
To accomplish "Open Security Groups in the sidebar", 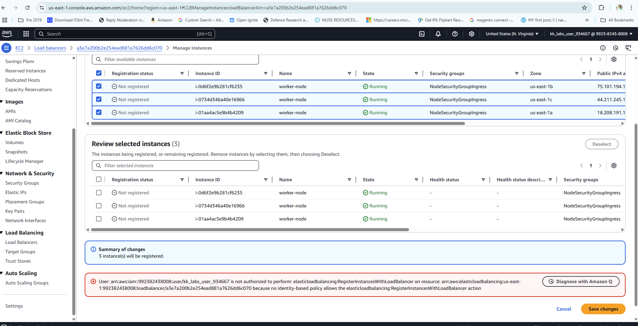I will click(22, 183).
